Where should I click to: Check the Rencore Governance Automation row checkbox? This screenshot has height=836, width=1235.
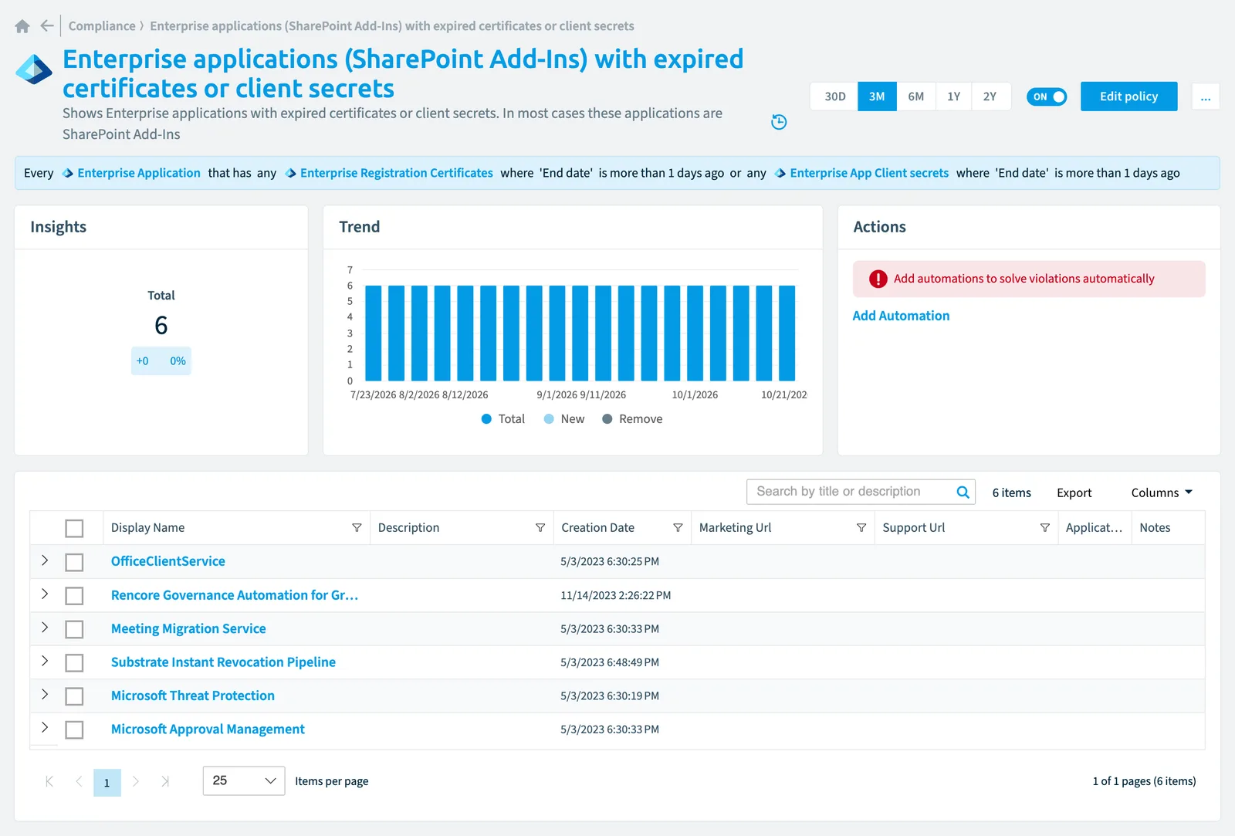(74, 596)
